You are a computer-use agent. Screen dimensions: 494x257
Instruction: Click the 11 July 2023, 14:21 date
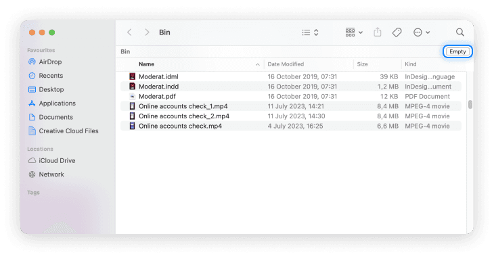(296, 106)
